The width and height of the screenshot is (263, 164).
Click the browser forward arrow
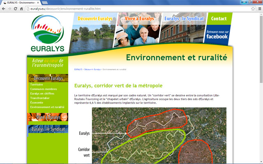click(9, 9)
